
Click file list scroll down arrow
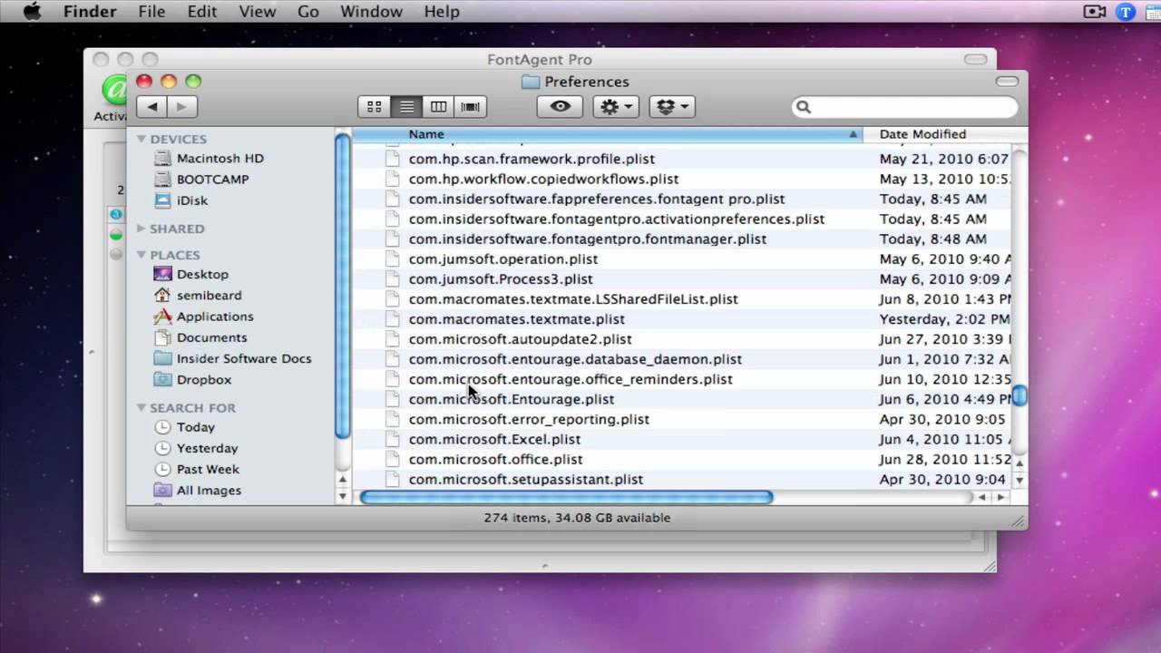[1020, 480]
